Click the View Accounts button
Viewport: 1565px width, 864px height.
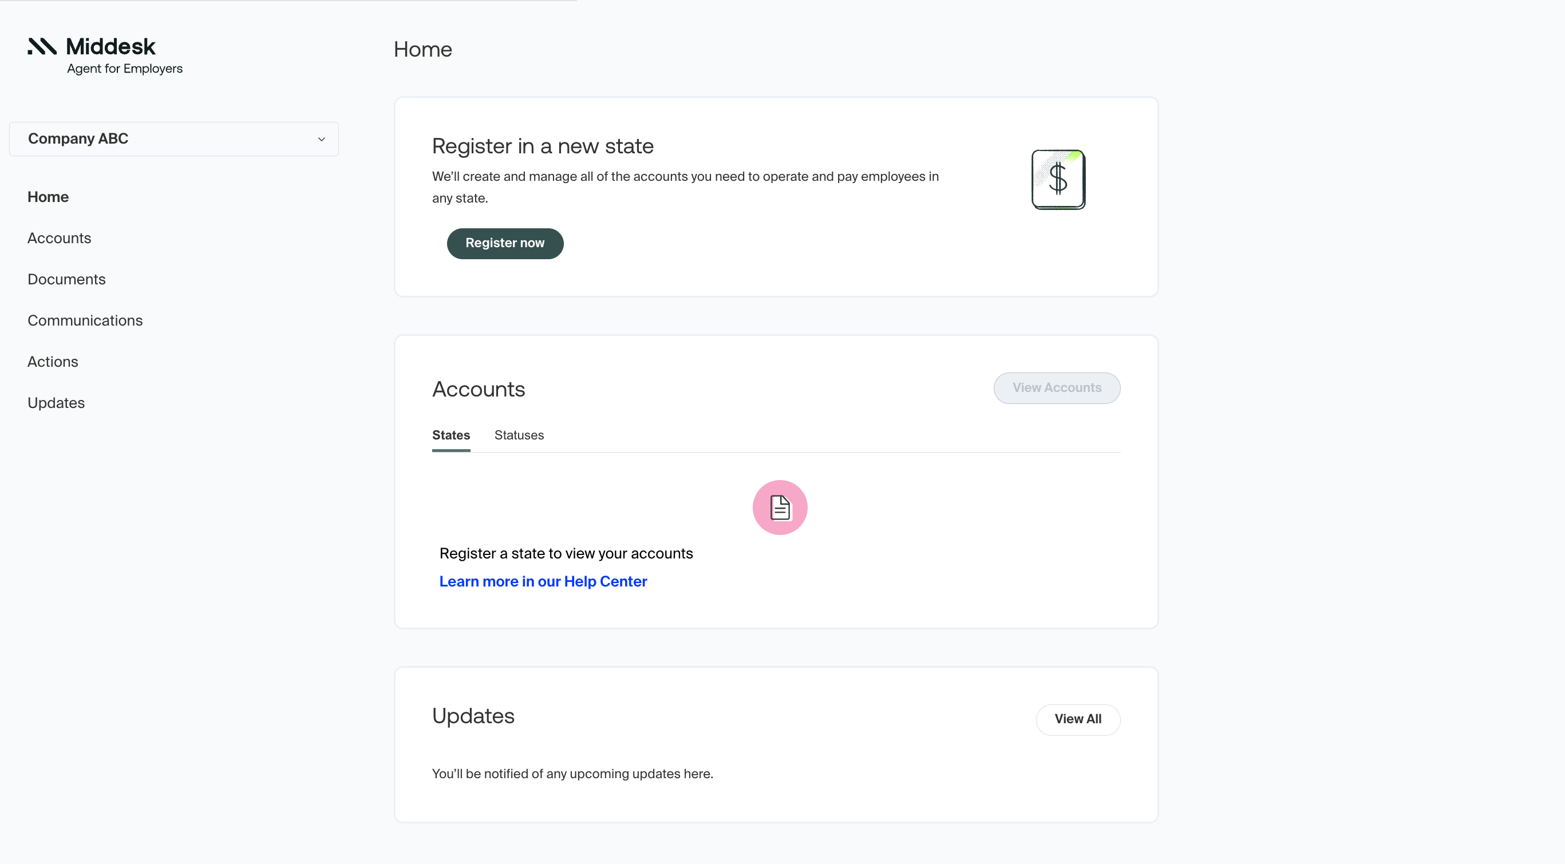click(x=1057, y=388)
